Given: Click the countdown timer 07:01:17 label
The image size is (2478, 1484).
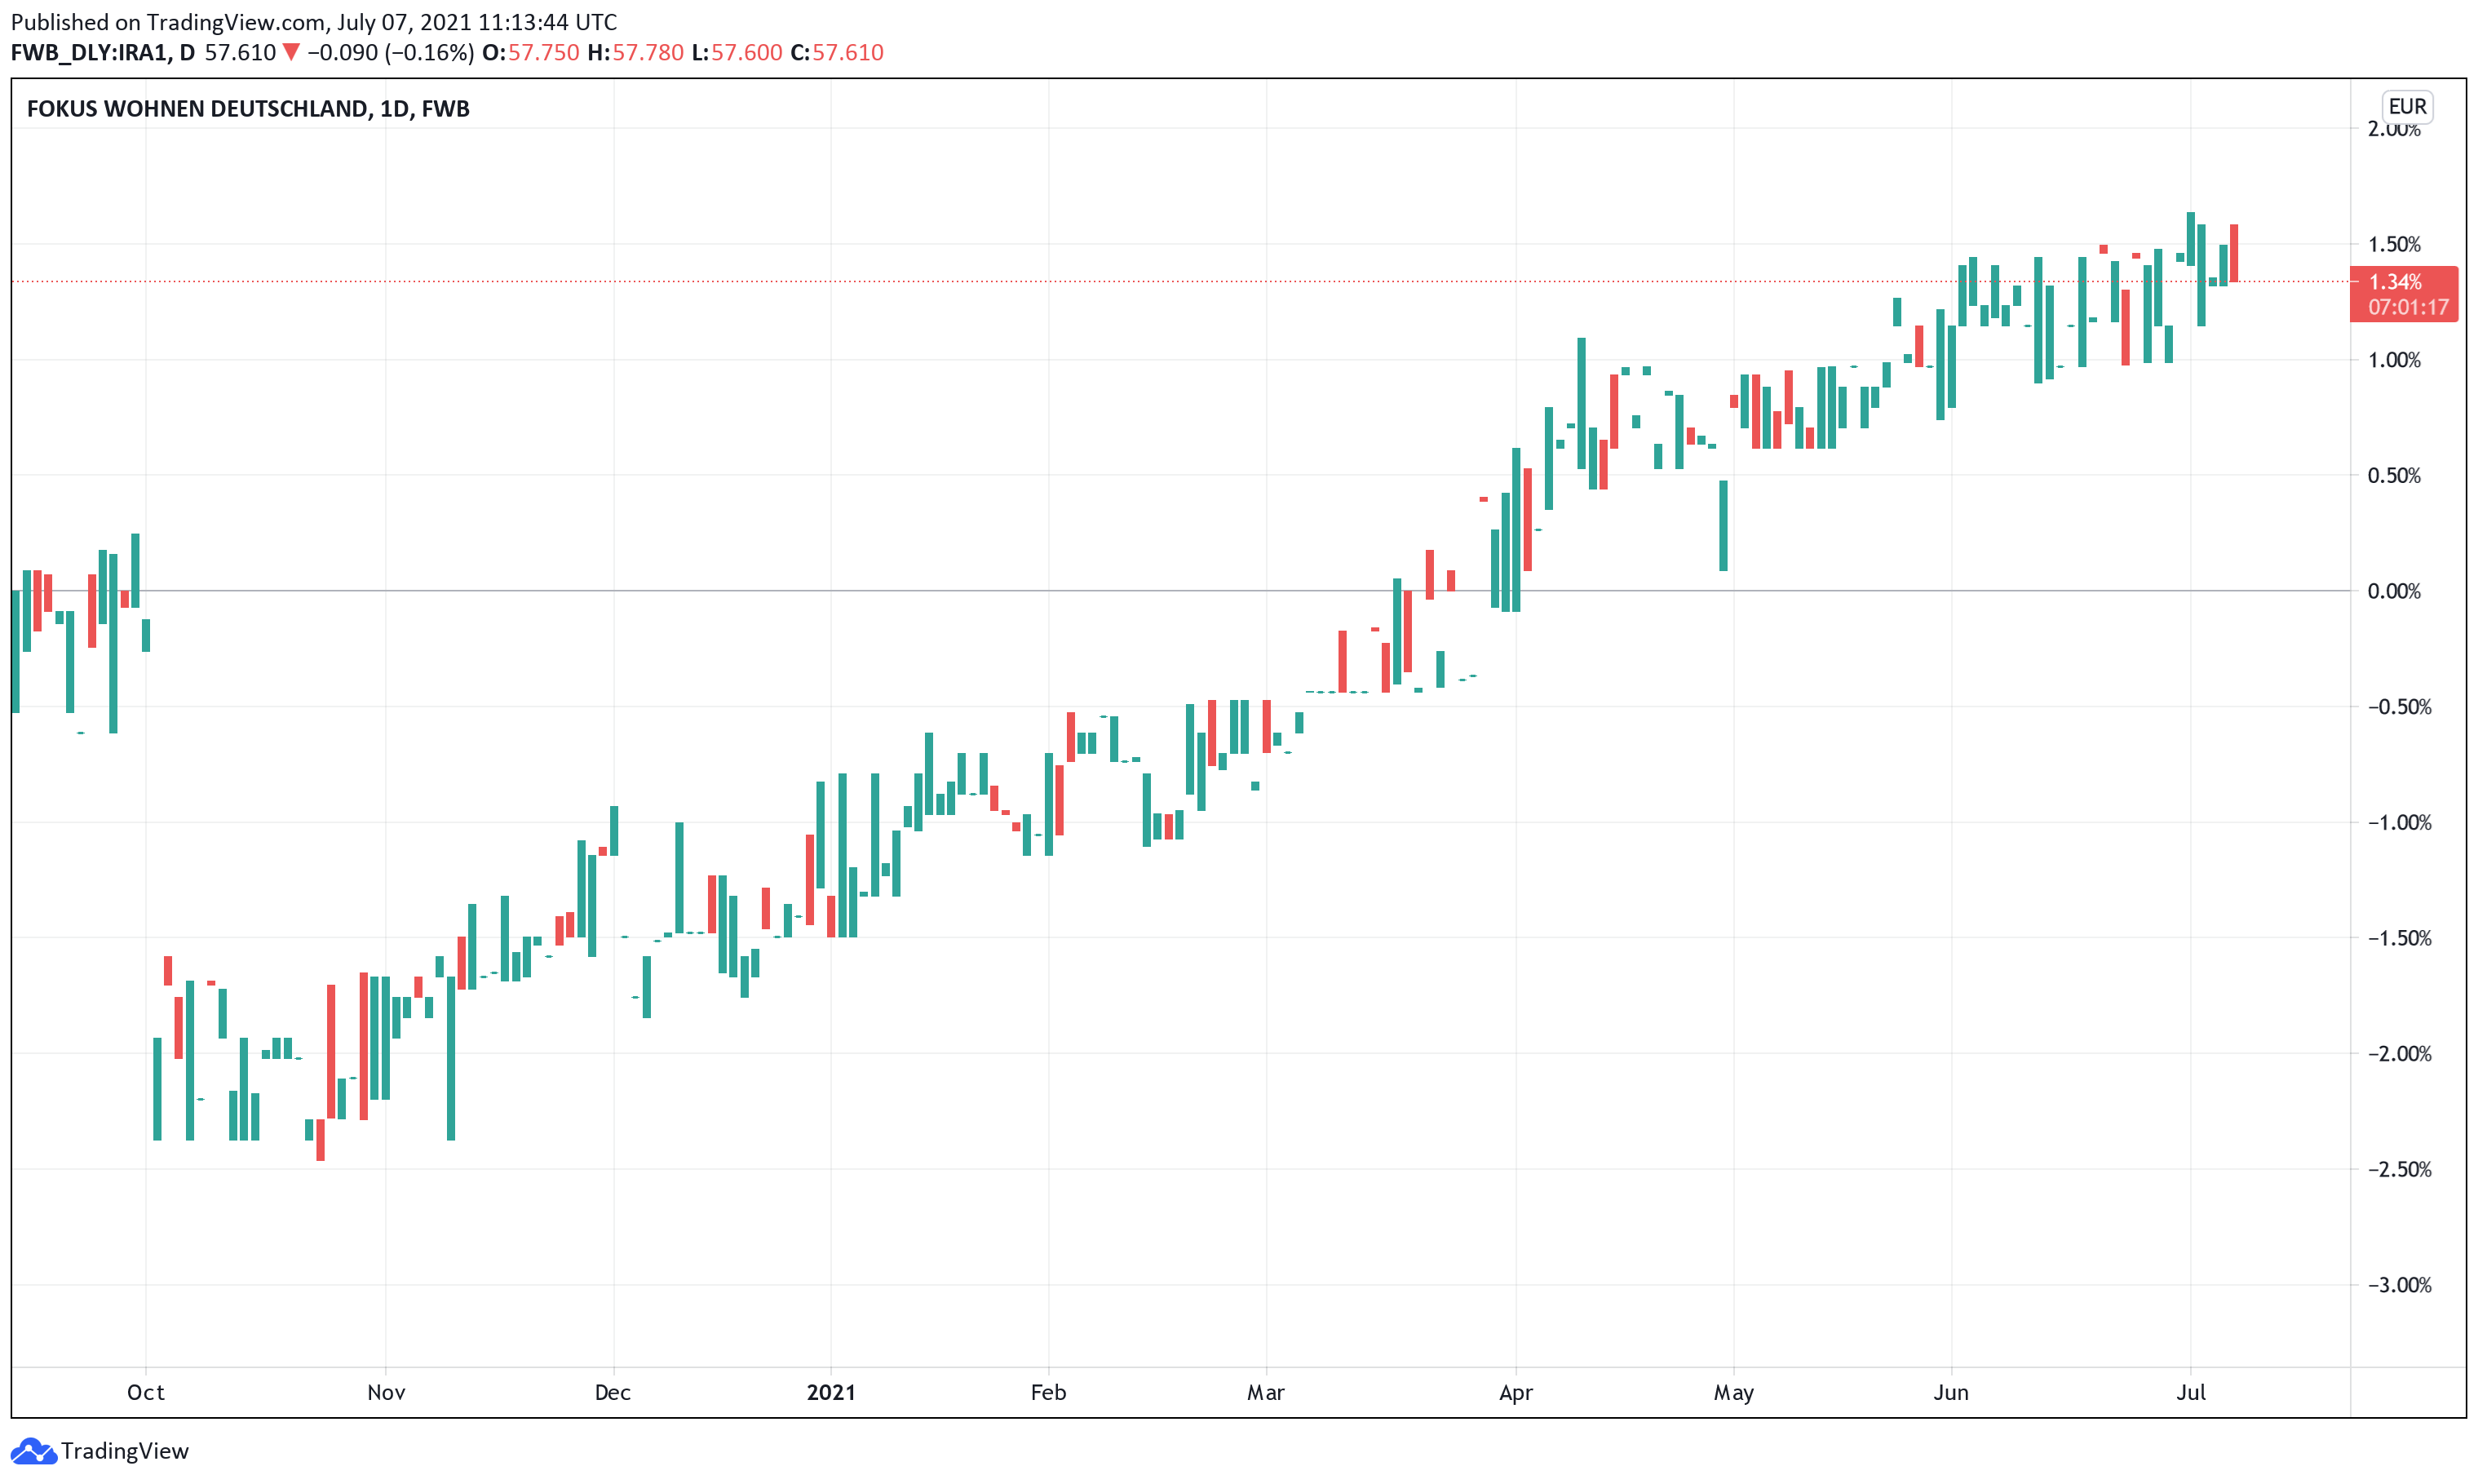Looking at the screenshot, I should [2408, 307].
